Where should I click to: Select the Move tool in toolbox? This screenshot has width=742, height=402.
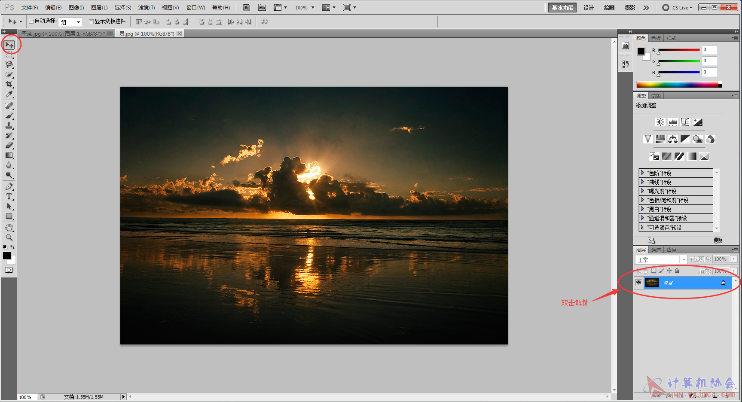pyautogui.click(x=9, y=45)
